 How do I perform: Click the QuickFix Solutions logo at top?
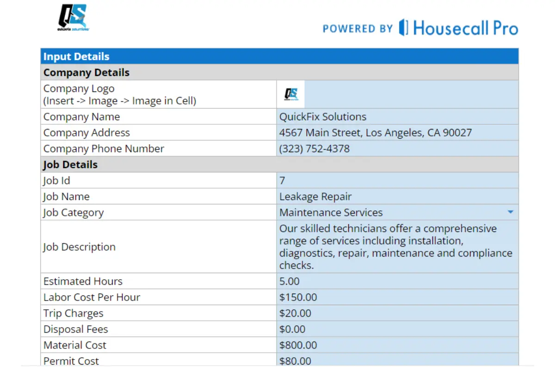pyautogui.click(x=73, y=18)
